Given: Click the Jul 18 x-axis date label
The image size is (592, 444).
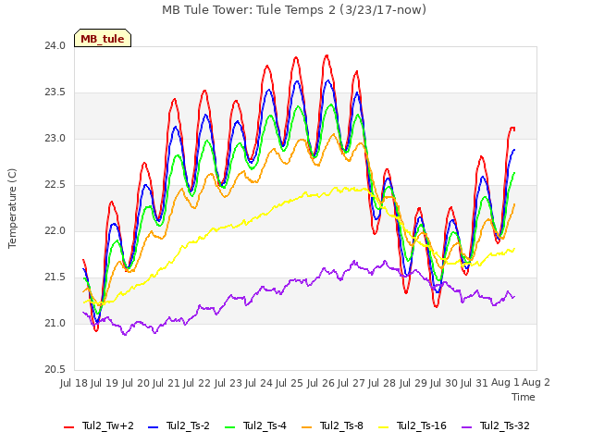Looking at the screenshot, I should point(74,383).
